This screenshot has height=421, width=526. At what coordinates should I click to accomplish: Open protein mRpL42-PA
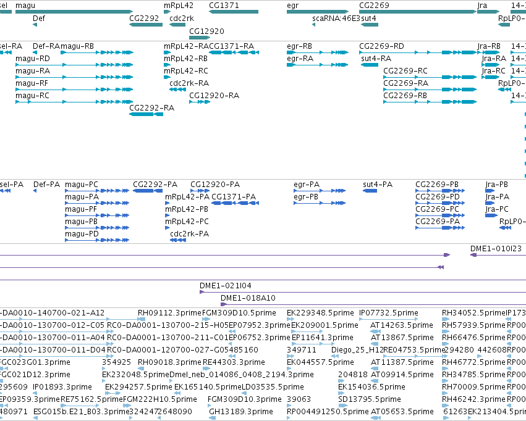[187, 197]
